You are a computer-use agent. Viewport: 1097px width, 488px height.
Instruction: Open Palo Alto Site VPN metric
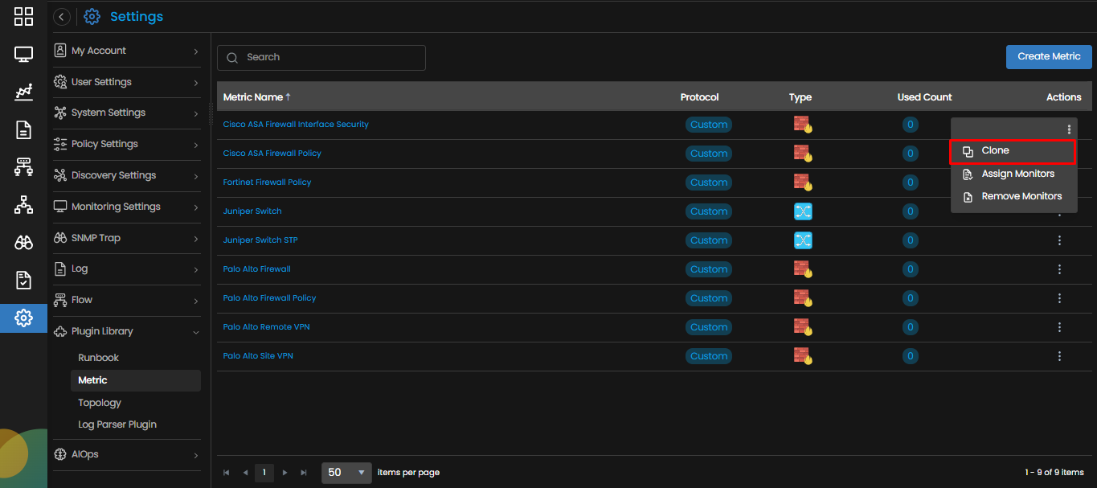258,356
